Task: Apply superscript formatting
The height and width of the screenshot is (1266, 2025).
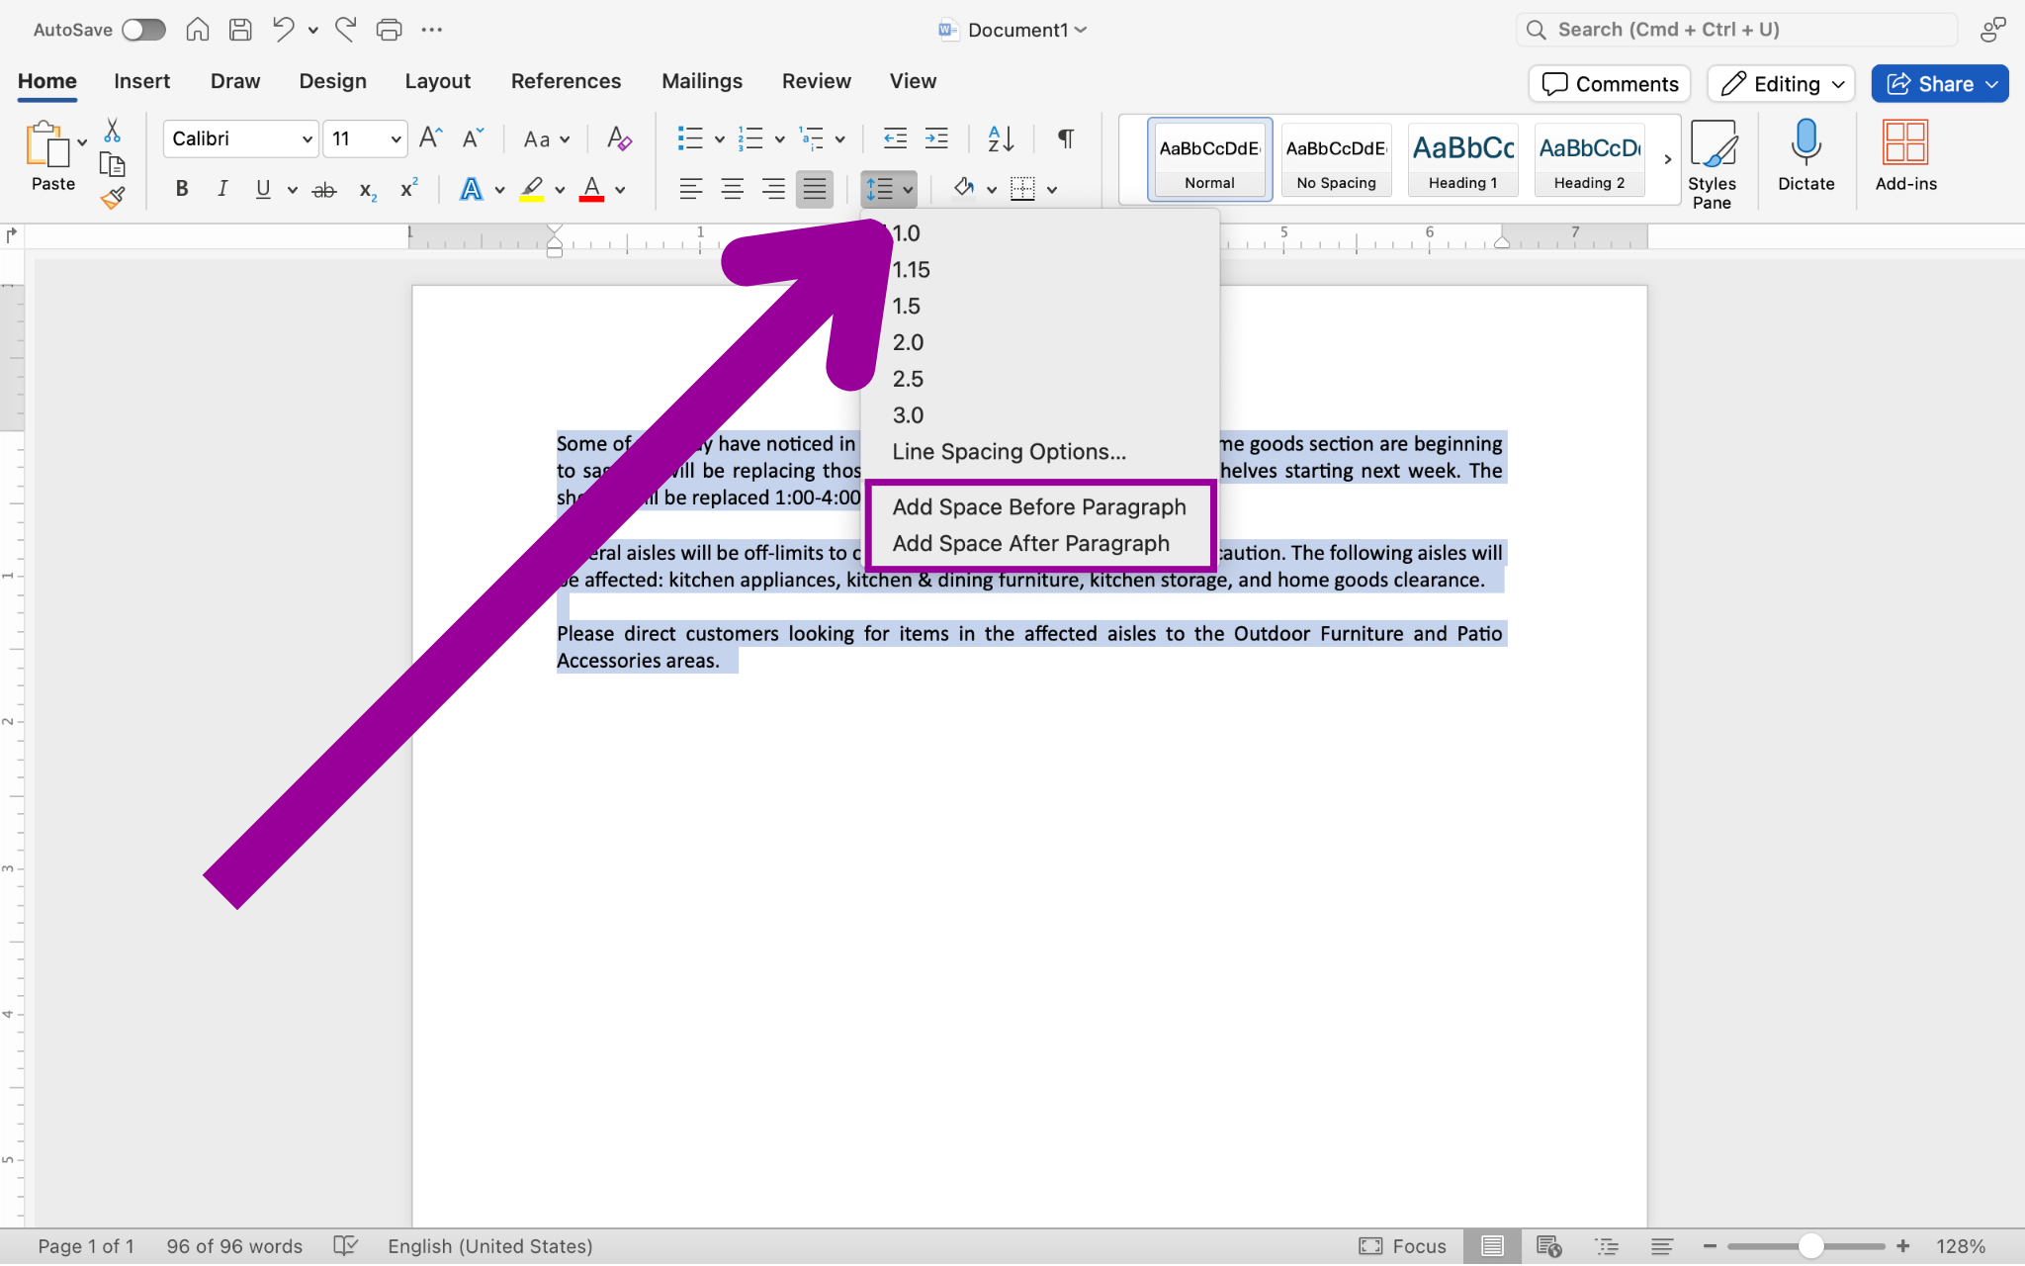Action: point(408,188)
